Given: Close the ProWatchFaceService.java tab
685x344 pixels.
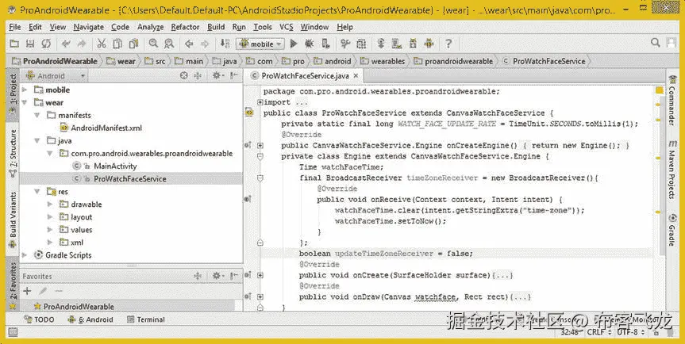Looking at the screenshot, I should 356,76.
